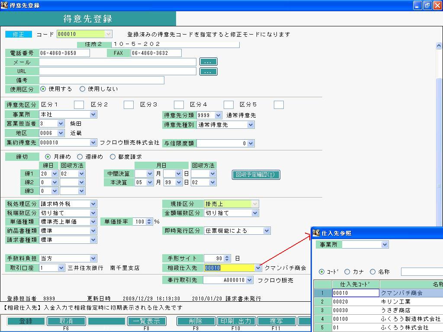The height and width of the screenshot is (332, 443).
Task: Expand the 金額端数区分 dropdown
Action: point(255,213)
